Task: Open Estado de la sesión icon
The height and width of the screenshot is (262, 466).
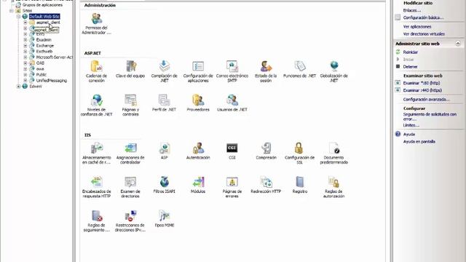Action: tap(266, 66)
